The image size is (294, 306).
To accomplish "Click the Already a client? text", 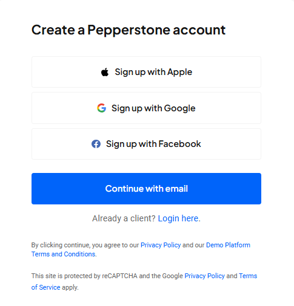I will click(x=124, y=218).
